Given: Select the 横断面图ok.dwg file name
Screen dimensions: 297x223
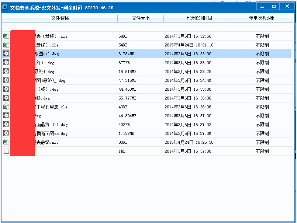Looking at the screenshot, I should (51, 133).
